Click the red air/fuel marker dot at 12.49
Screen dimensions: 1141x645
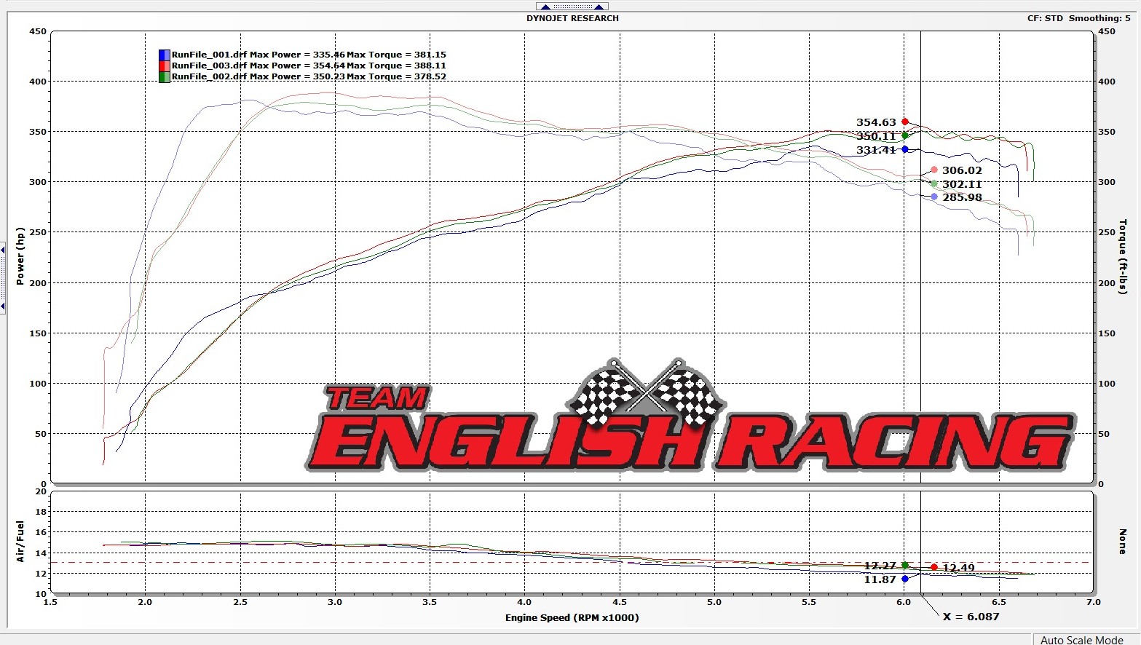pyautogui.click(x=934, y=567)
